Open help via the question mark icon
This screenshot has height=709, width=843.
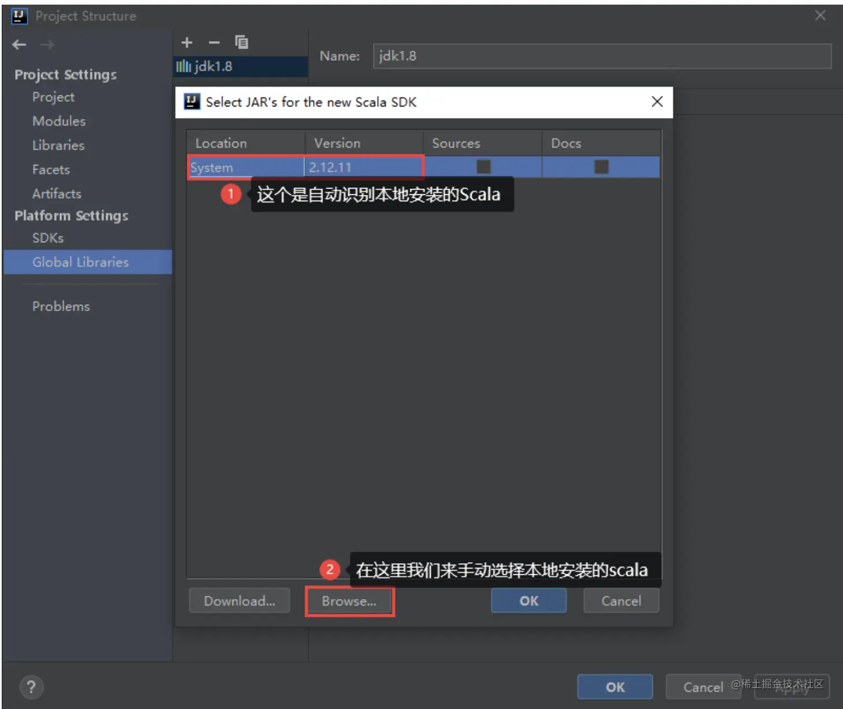(31, 687)
